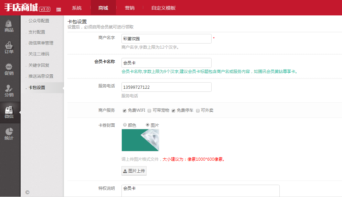Click the 特权说明 text area

click(201, 191)
